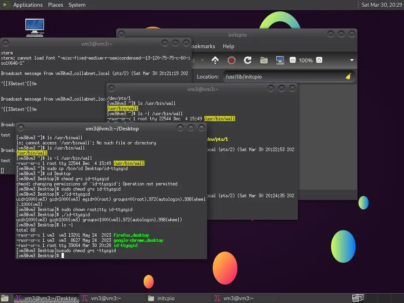Screen dimensions: 404x303
Task: Click the clock showing Sat Mar 30, 20:29
Action: point(382,5)
